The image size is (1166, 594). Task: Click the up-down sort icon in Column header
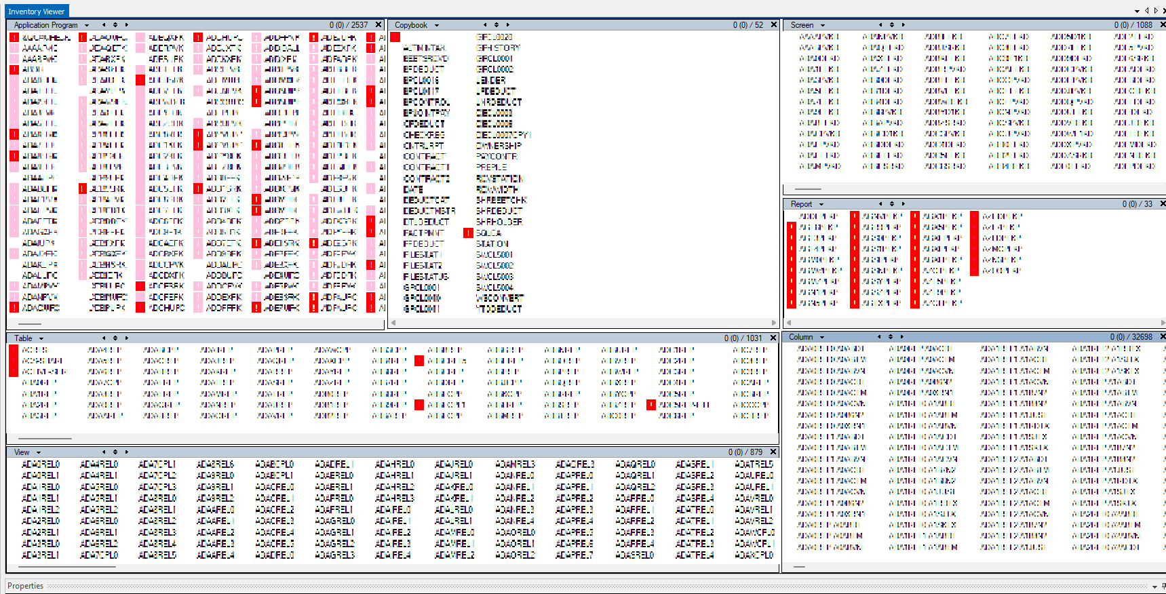click(891, 337)
